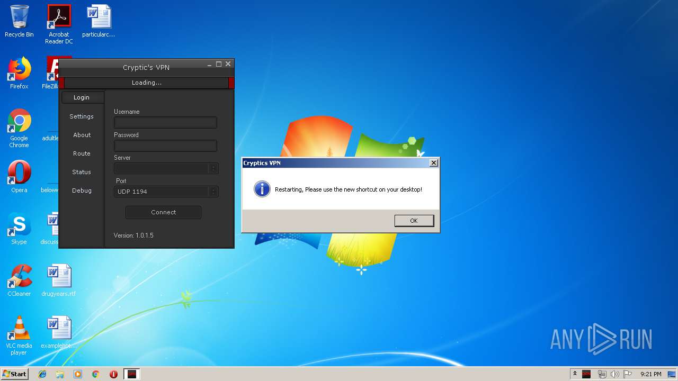Open the Opera desktop shortcut
The width and height of the screenshot is (678, 381).
coord(19,177)
